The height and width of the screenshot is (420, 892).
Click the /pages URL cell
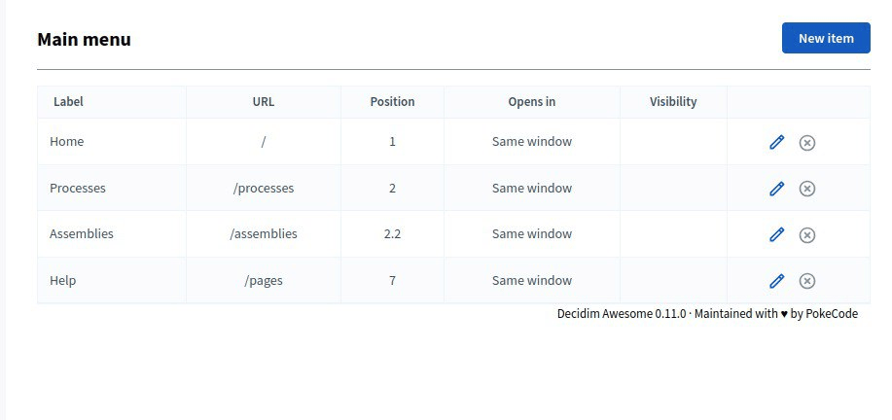tap(264, 280)
